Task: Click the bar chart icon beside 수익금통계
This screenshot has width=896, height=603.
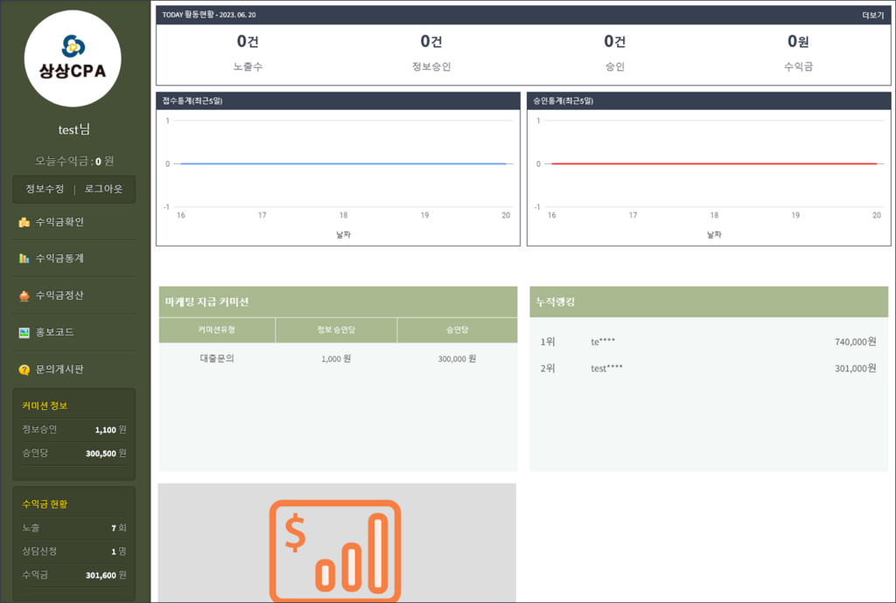Action: point(24,259)
